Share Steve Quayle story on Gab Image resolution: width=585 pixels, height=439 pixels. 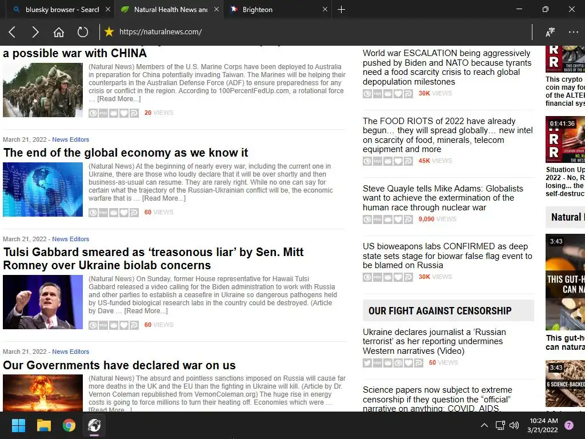pyautogui.click(x=388, y=219)
